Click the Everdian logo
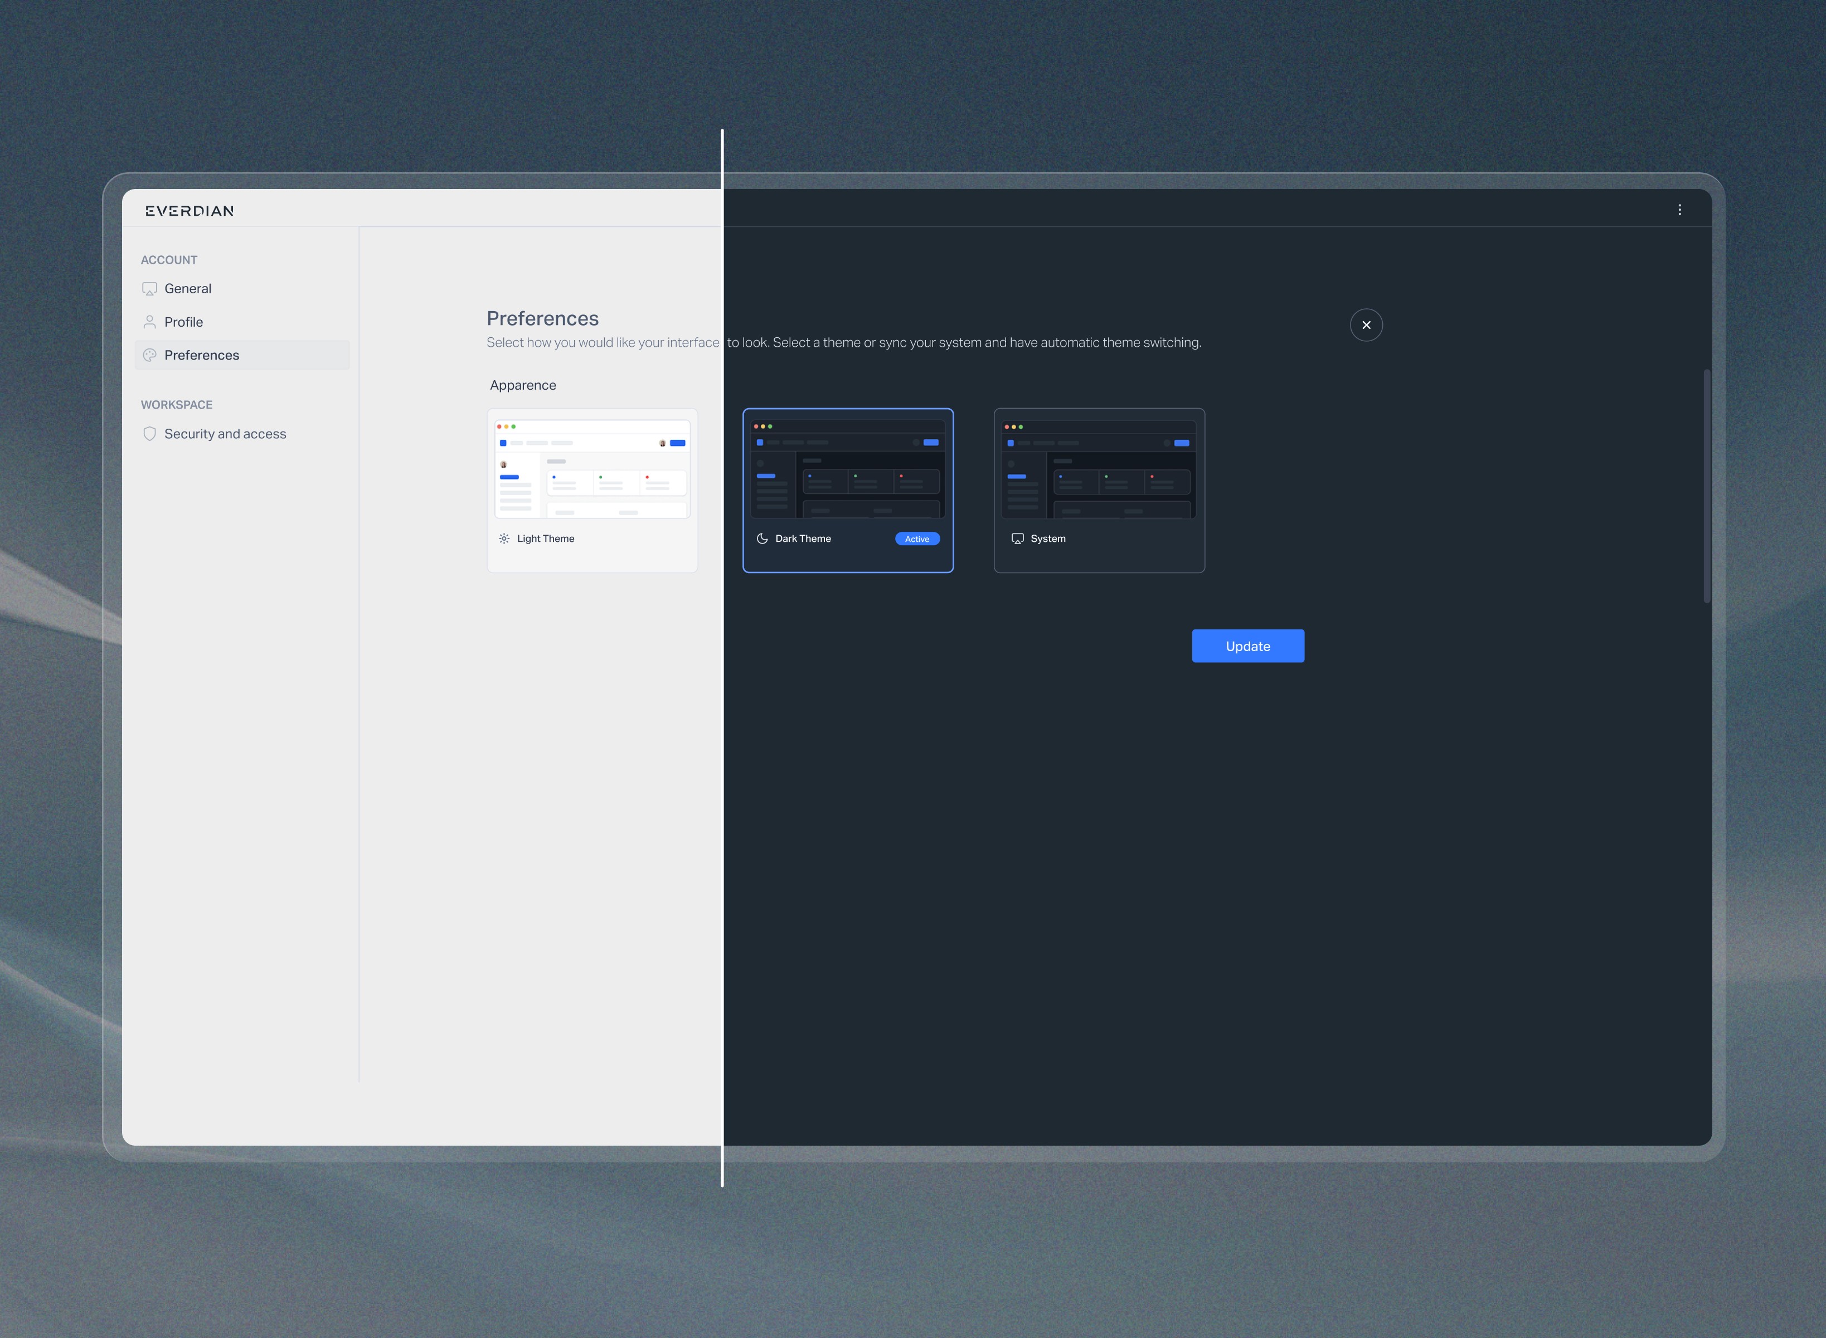The width and height of the screenshot is (1826, 1338). pos(190,211)
